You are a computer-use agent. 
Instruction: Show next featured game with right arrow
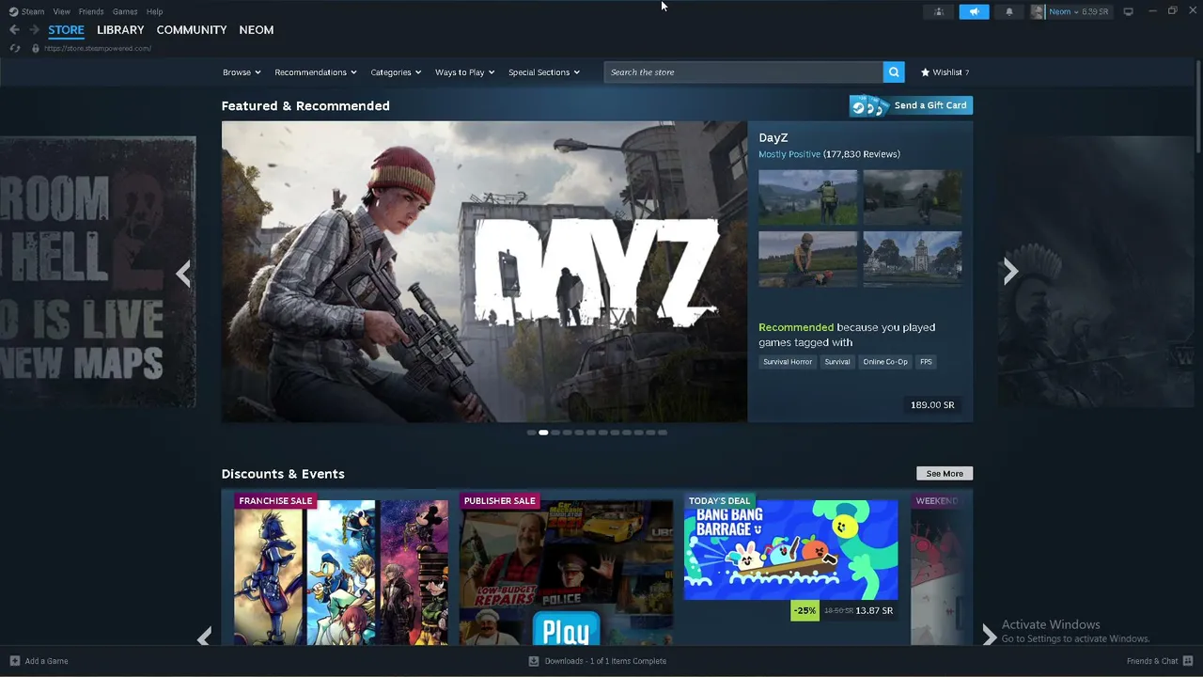pyautogui.click(x=1010, y=272)
